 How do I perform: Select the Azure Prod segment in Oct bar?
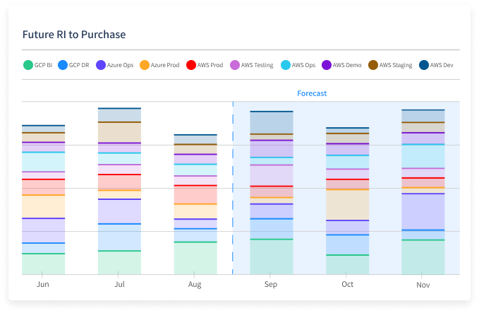pos(348,204)
